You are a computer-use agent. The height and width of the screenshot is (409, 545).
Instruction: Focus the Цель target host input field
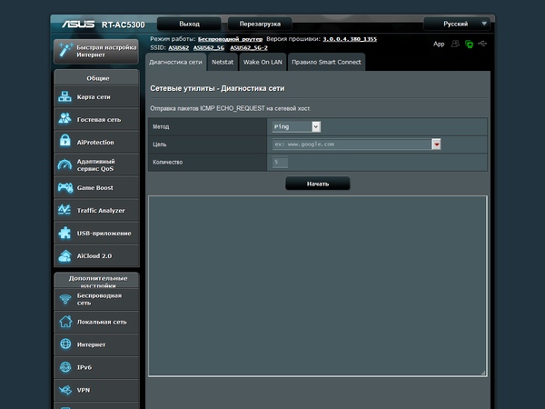point(352,144)
